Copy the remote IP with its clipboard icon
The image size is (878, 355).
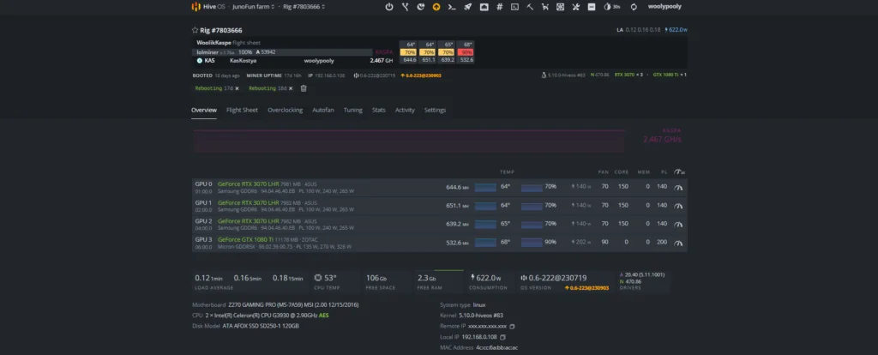(512, 327)
